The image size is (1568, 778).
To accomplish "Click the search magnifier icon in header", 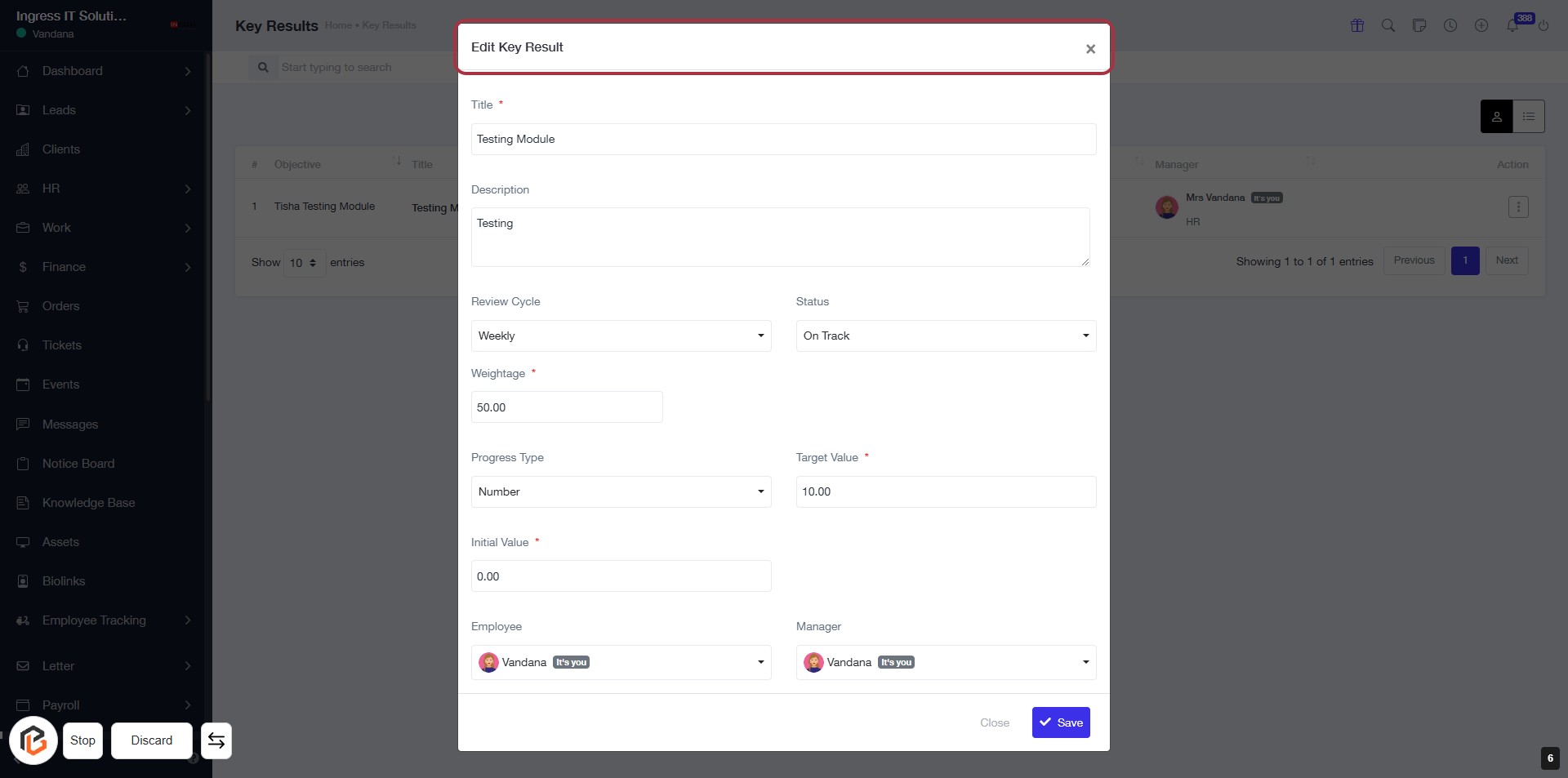I will tap(1388, 25).
